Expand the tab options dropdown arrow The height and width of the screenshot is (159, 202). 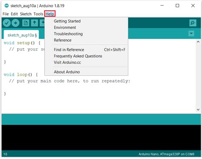pyautogui.click(x=191, y=34)
